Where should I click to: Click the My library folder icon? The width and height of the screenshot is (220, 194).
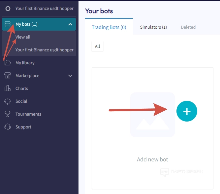[8, 63]
